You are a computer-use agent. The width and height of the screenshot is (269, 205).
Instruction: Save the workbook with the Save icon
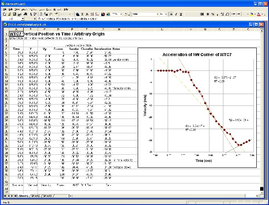(x=14, y=14)
